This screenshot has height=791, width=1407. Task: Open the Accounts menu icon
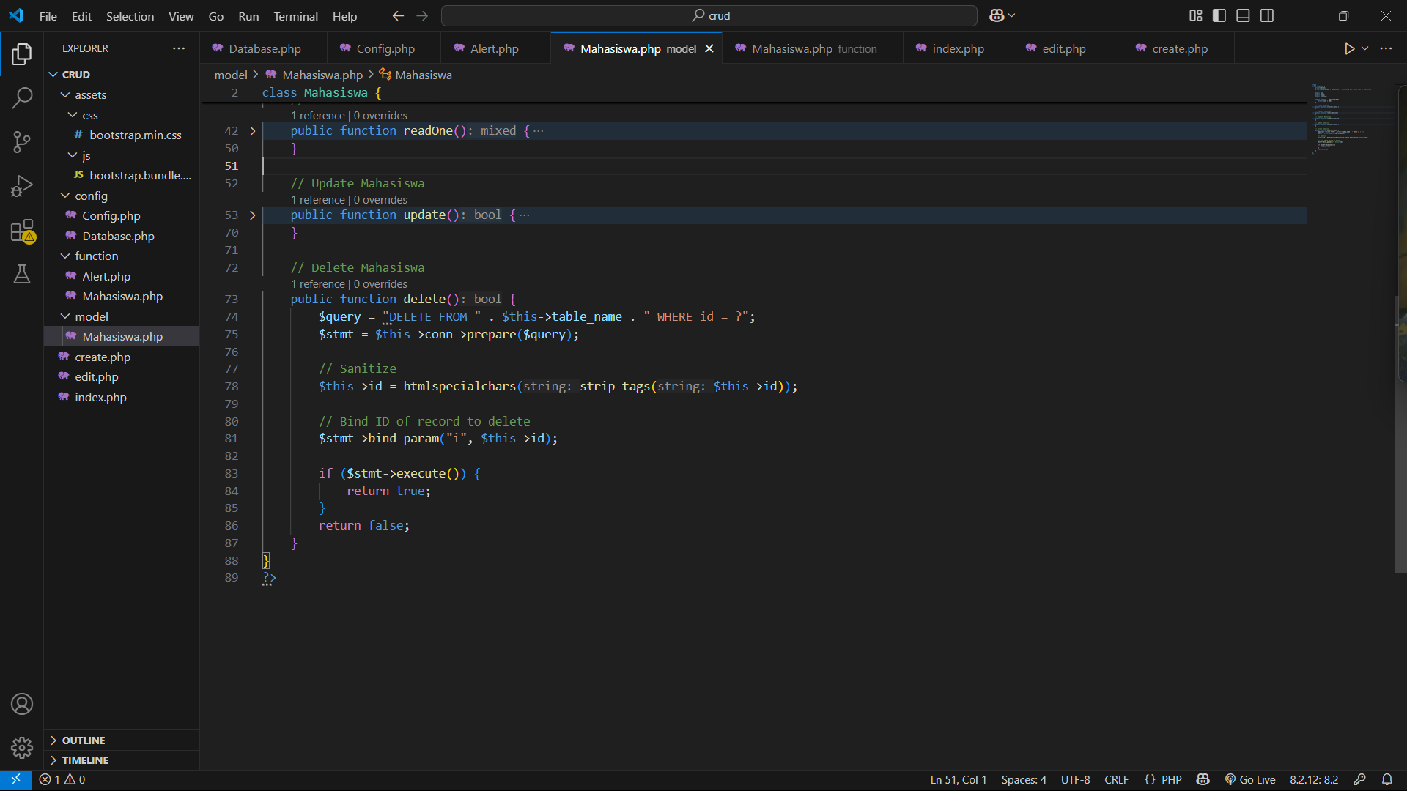[x=22, y=704]
